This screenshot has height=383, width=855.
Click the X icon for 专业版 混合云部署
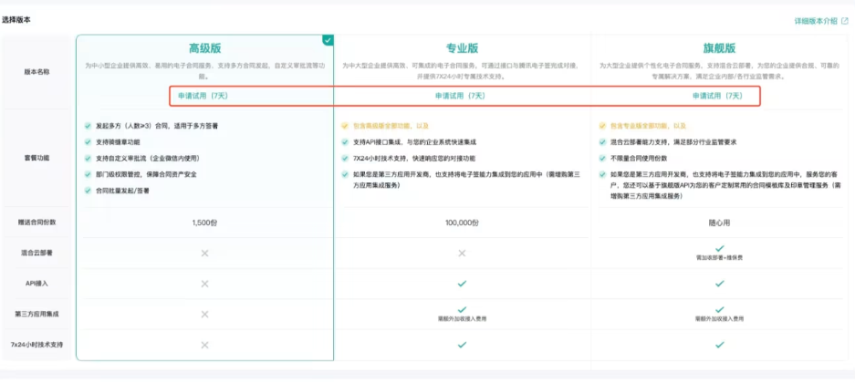pos(462,253)
